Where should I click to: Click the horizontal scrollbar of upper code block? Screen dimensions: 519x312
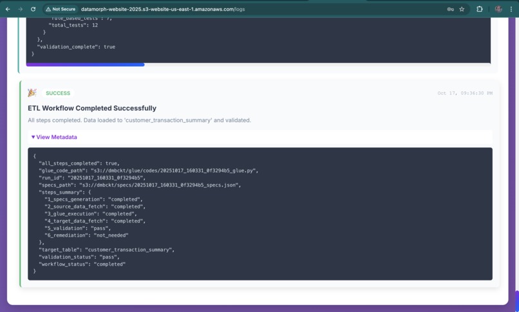coord(86,64)
